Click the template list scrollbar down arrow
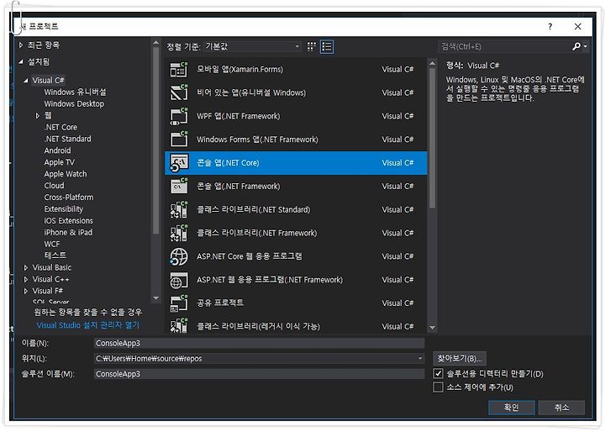Image resolution: width=605 pixels, height=432 pixels. coord(432,328)
